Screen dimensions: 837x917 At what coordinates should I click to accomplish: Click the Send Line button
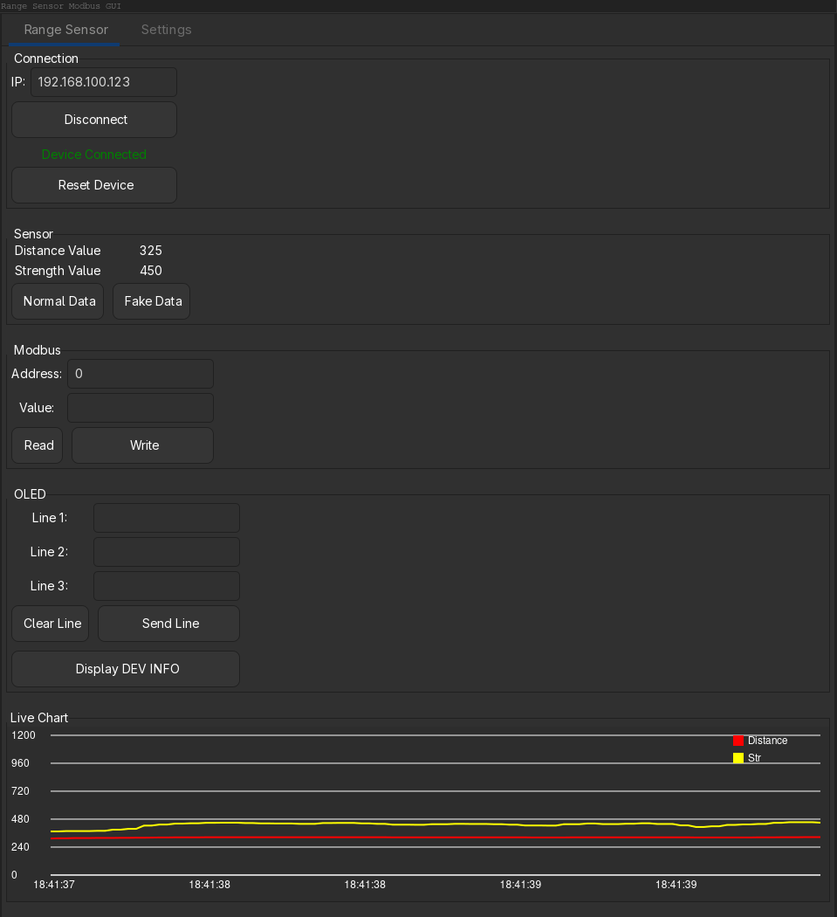click(169, 624)
